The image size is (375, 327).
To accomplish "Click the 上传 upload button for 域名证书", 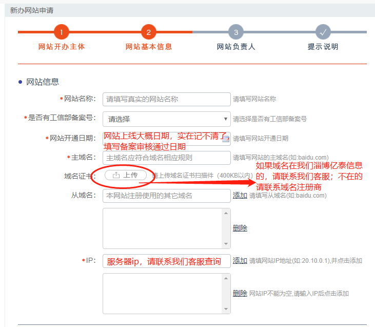I will [126, 175].
